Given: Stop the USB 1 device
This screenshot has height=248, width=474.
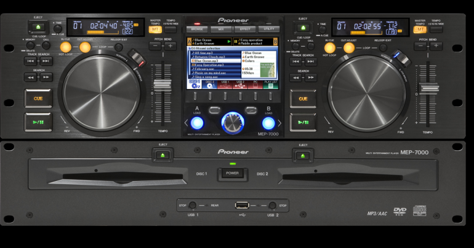Looking at the screenshot, I should pos(192,205).
